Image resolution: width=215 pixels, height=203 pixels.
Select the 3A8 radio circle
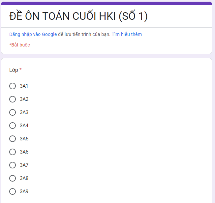tap(13, 178)
